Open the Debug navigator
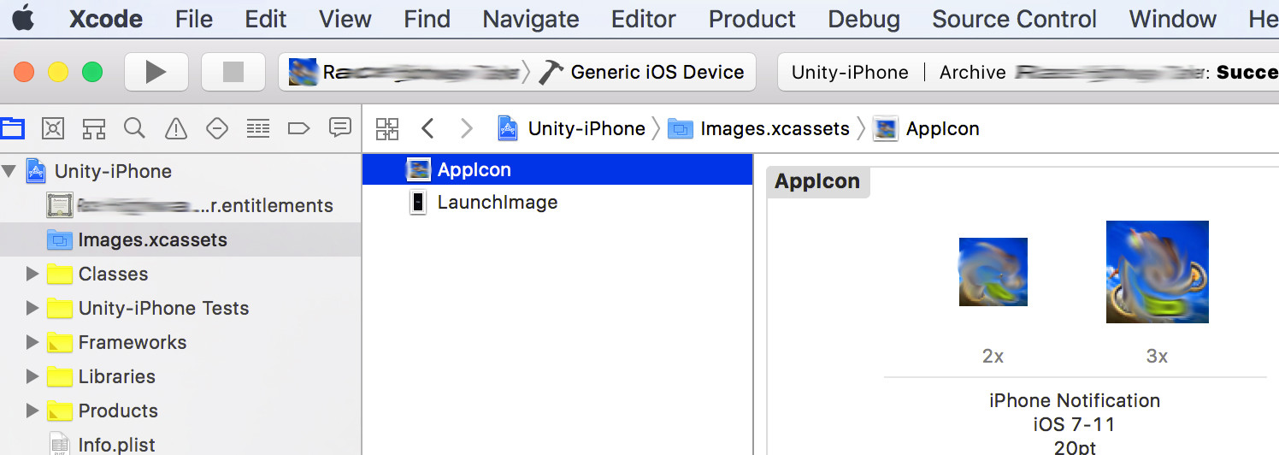The image size is (1279, 455). [x=258, y=128]
